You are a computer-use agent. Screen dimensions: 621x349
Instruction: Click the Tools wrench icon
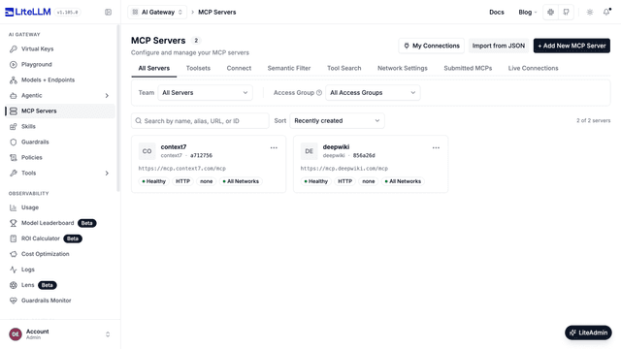click(x=14, y=173)
